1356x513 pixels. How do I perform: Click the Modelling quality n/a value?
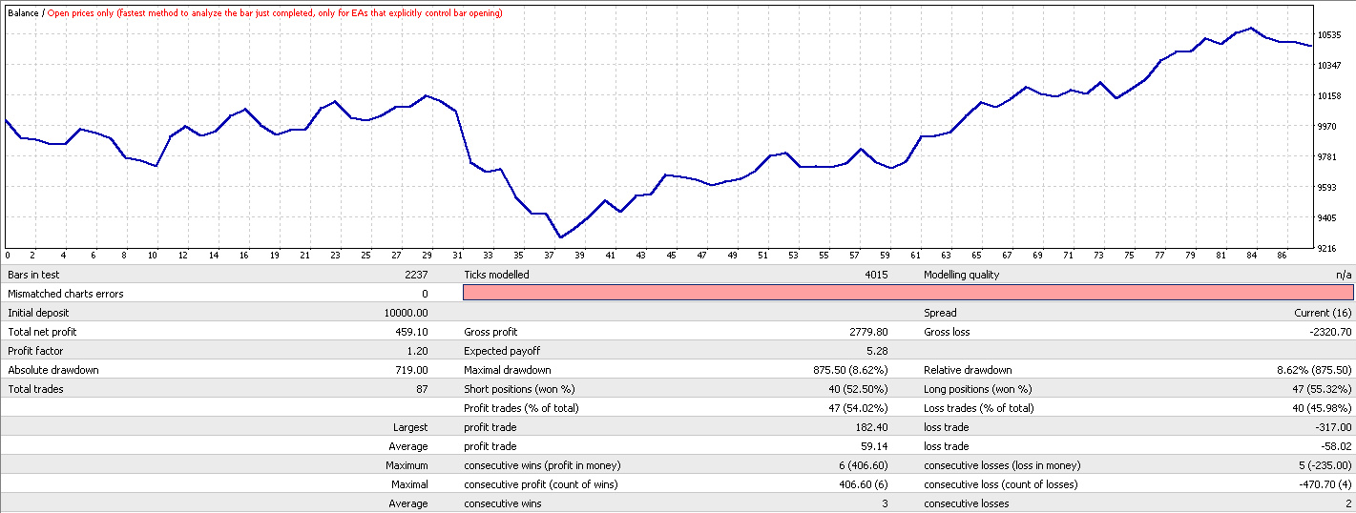1345,275
